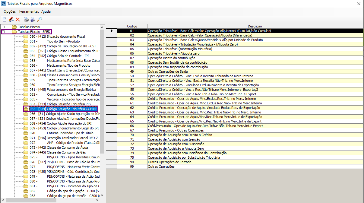Image resolution: width=364 pixels, height=203 pixels.
Task: Click row selector arrow for code 01
Action: [112, 31]
